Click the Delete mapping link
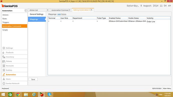This screenshot has width=173, height=97. pos(64,14)
